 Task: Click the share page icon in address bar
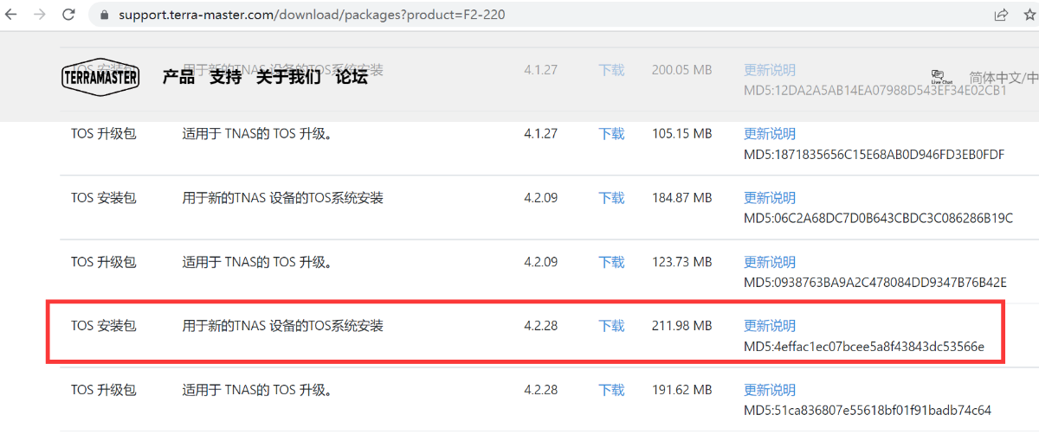(x=1002, y=15)
